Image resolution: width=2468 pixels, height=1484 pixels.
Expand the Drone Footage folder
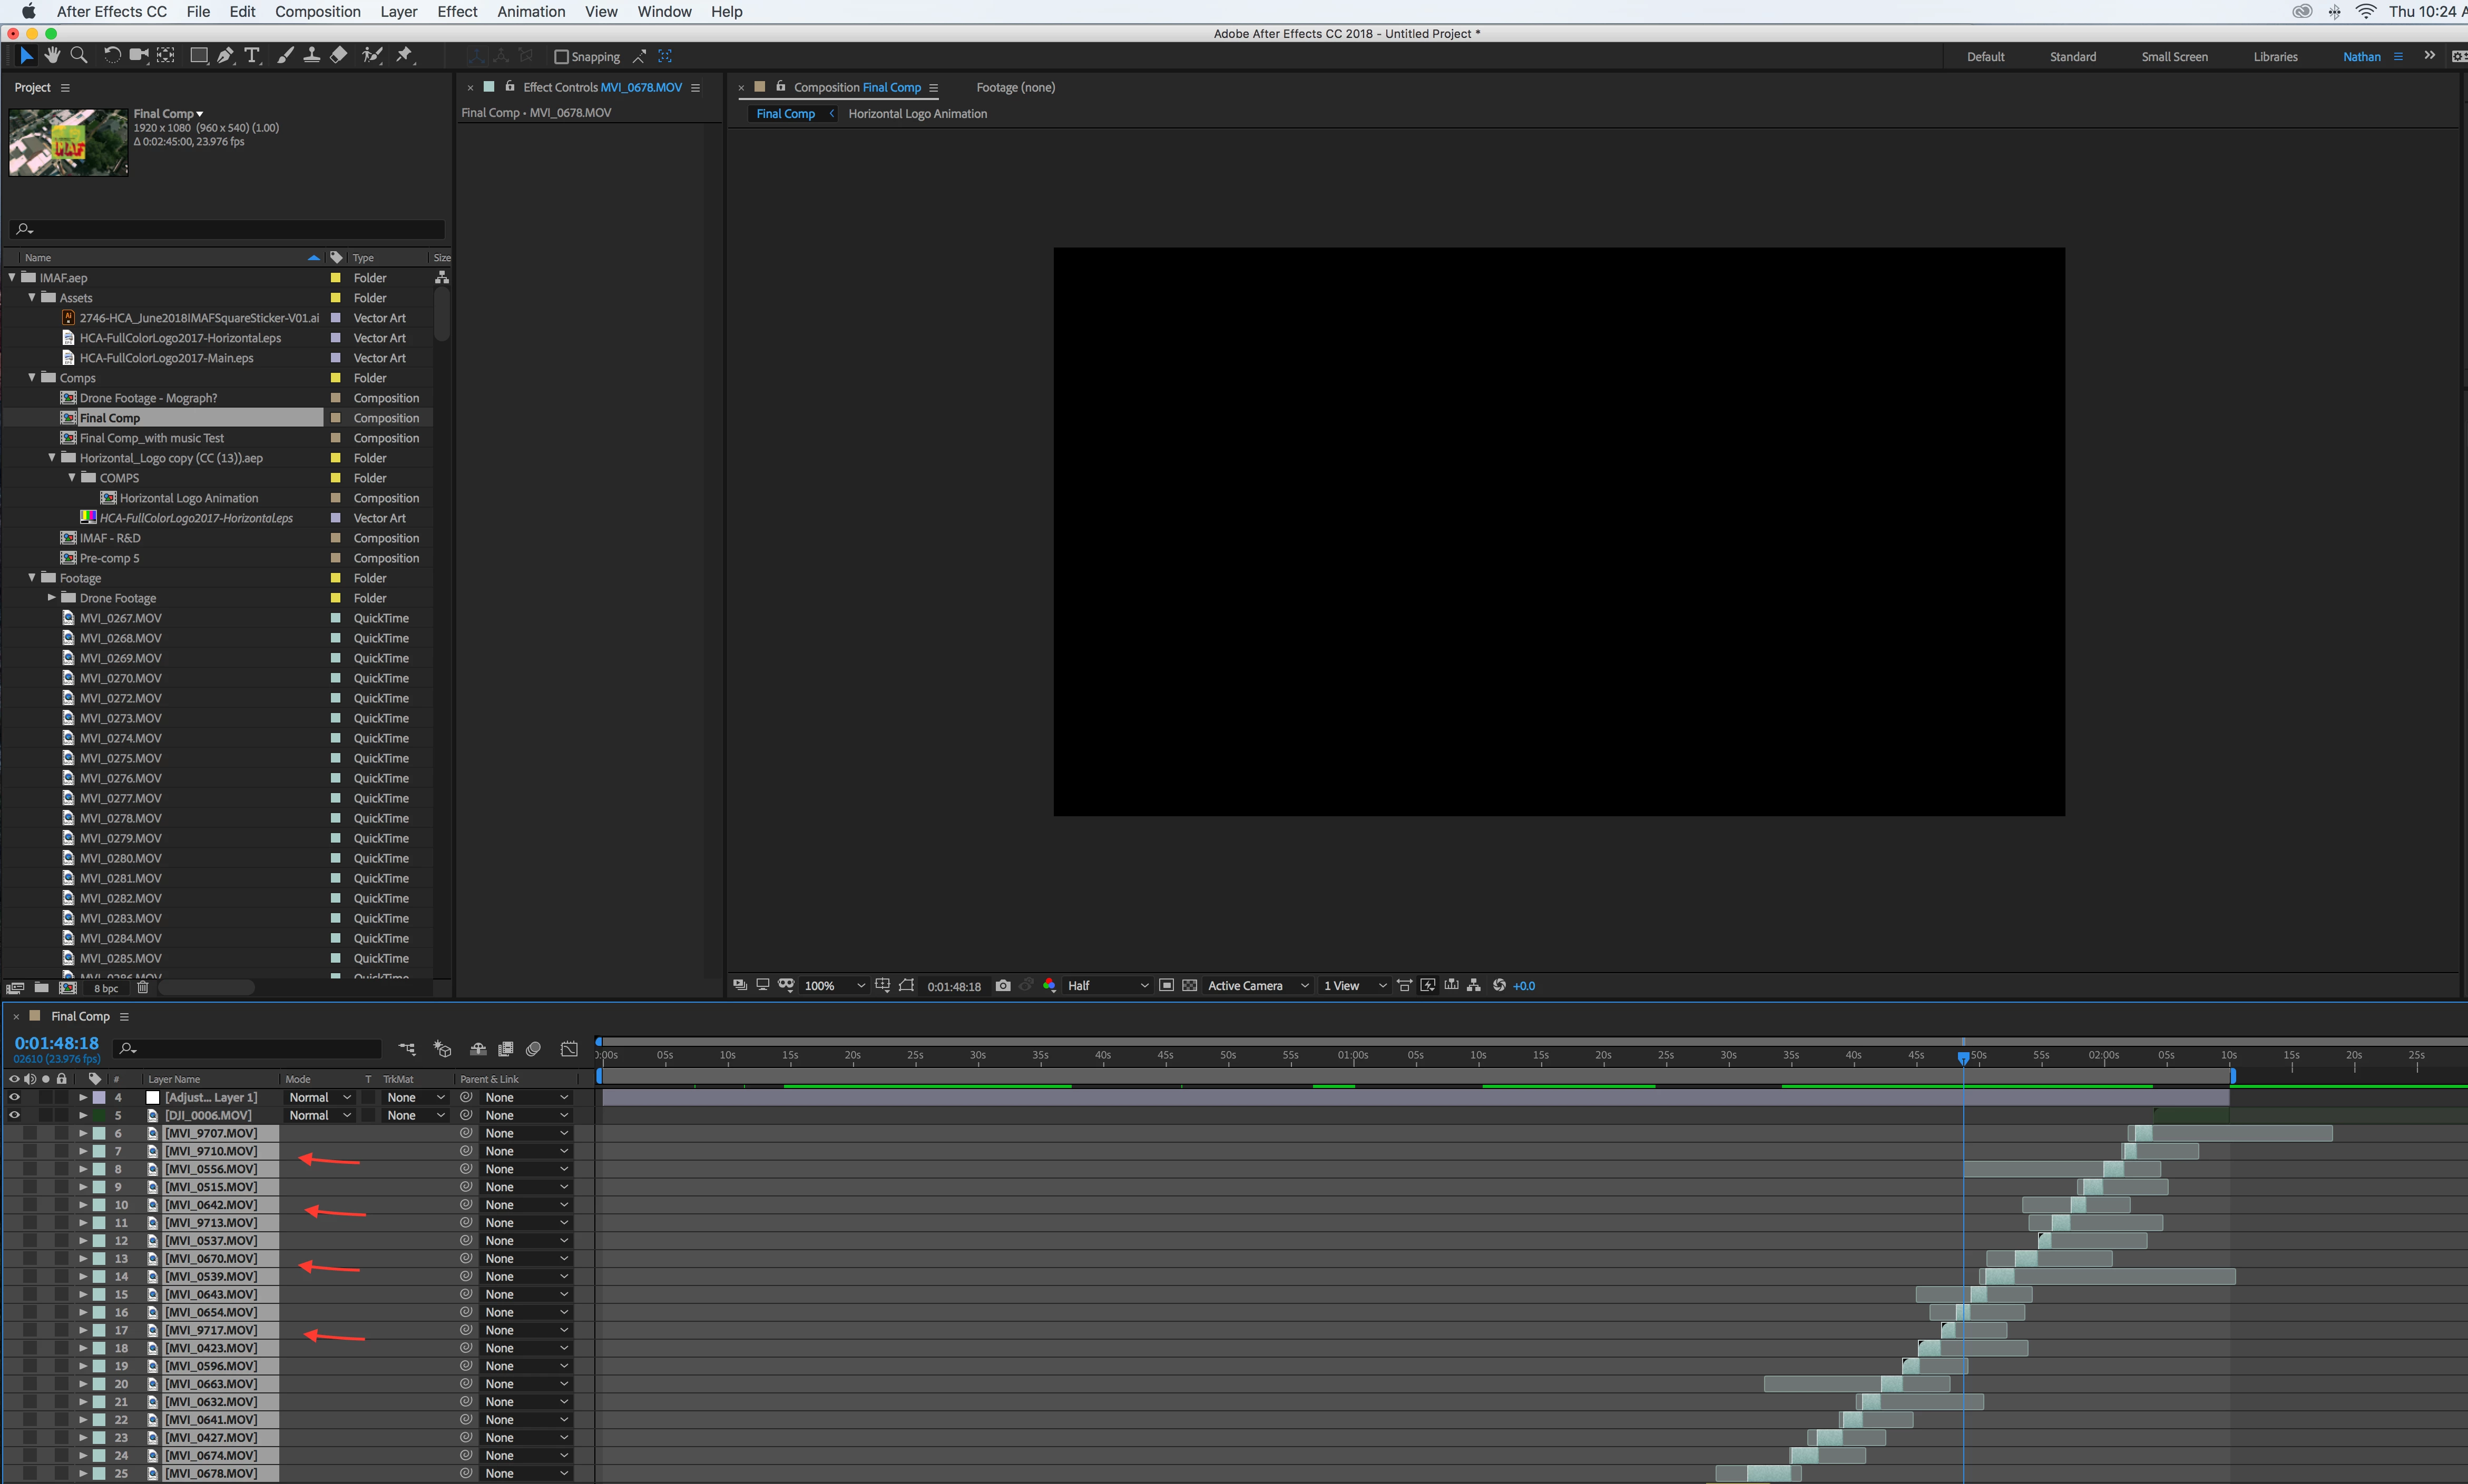click(52, 598)
